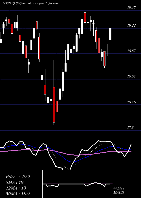Click the 5MA : 19 value
Viewport: 141px width, 198px height.
tap(15, 182)
